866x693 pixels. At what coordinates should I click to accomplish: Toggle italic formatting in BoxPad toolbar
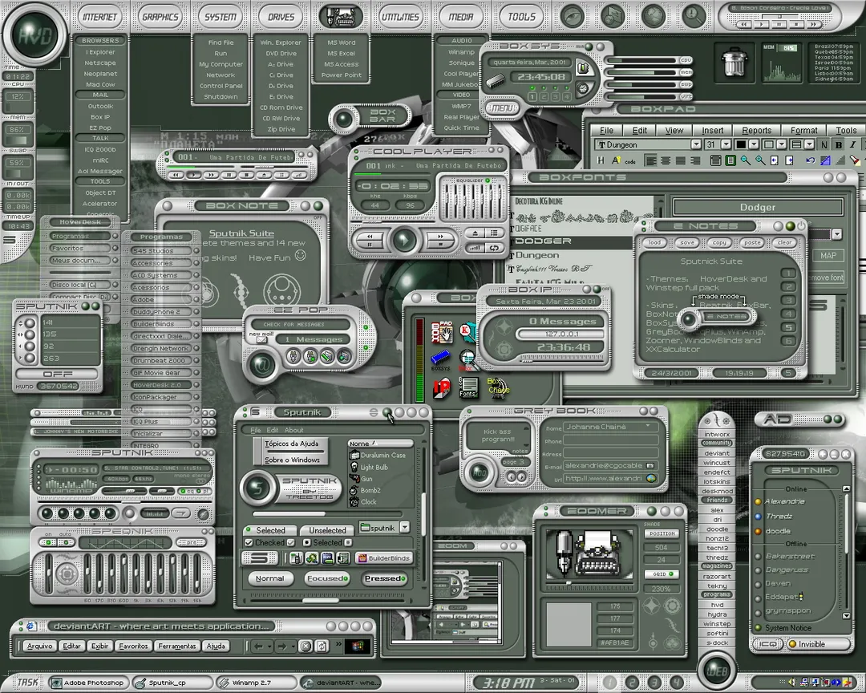coord(852,145)
